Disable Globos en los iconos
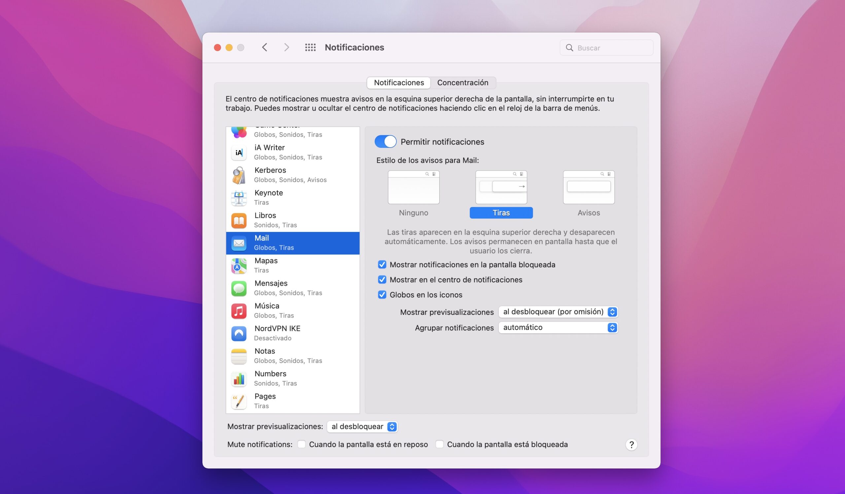The width and height of the screenshot is (845, 494). pos(382,295)
